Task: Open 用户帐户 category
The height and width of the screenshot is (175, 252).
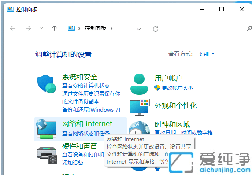Action: click(168, 78)
